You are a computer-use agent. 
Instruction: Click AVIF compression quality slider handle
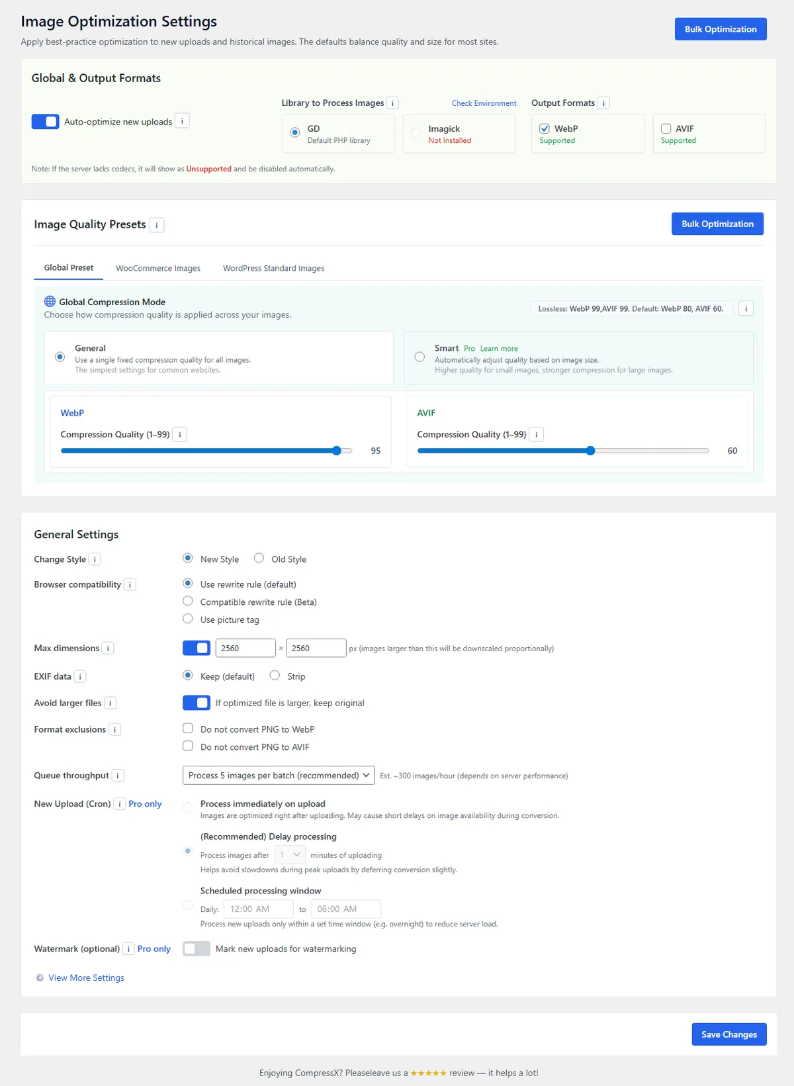click(591, 451)
